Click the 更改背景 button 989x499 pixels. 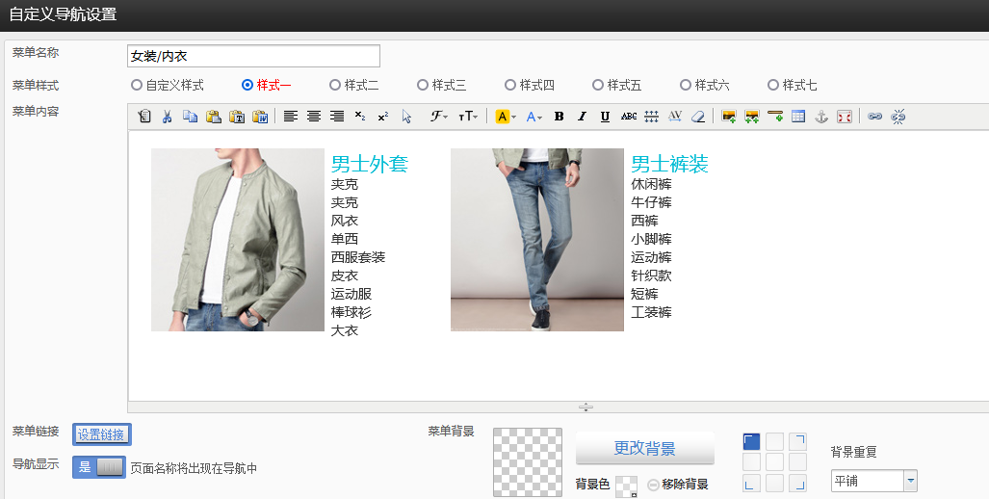[x=644, y=448]
